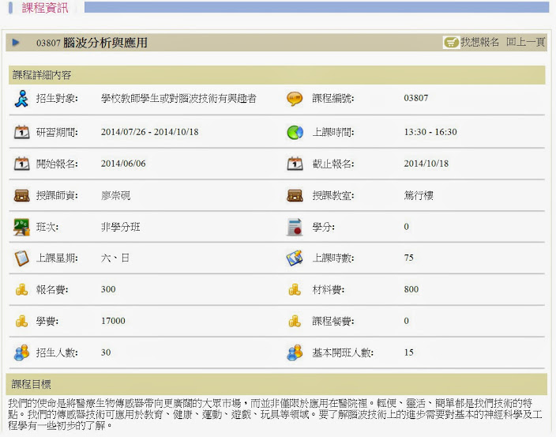Click the chalkboard icon next to 班次
Screen dimensions: 556x437
(22, 227)
